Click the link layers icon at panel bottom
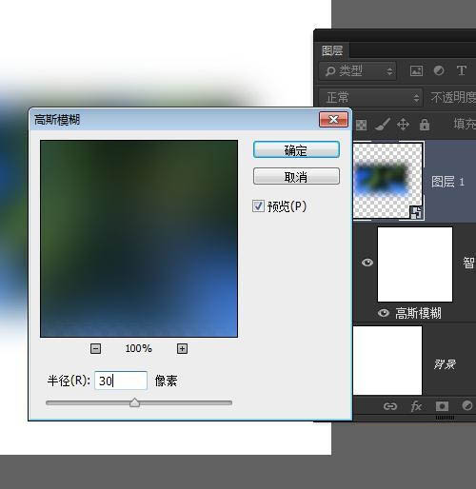Screen dimensions: 476x489 point(390,406)
